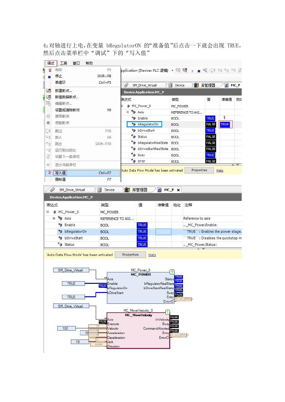
Task: Click the dark circle icon beside 使能断点
Action: [49, 123]
